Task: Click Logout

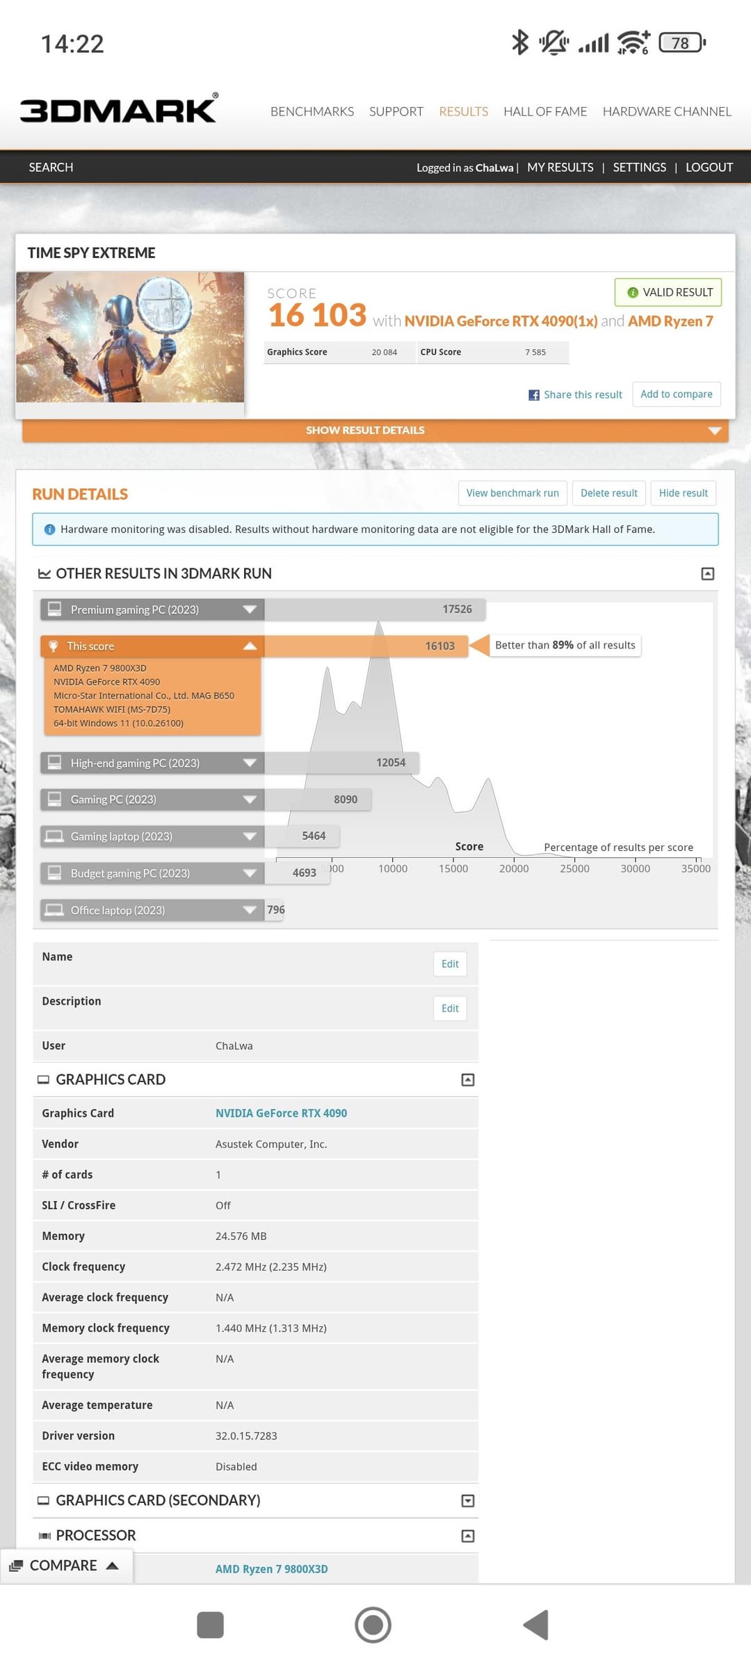Action: coord(709,168)
